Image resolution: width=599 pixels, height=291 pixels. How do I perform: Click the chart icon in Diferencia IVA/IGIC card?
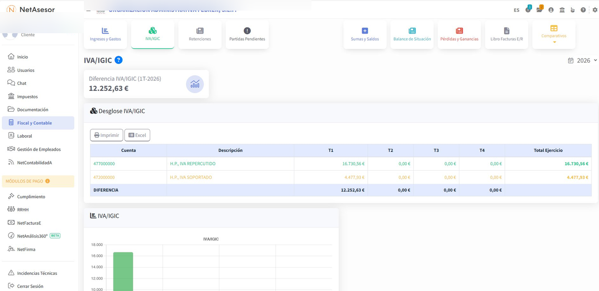click(195, 84)
